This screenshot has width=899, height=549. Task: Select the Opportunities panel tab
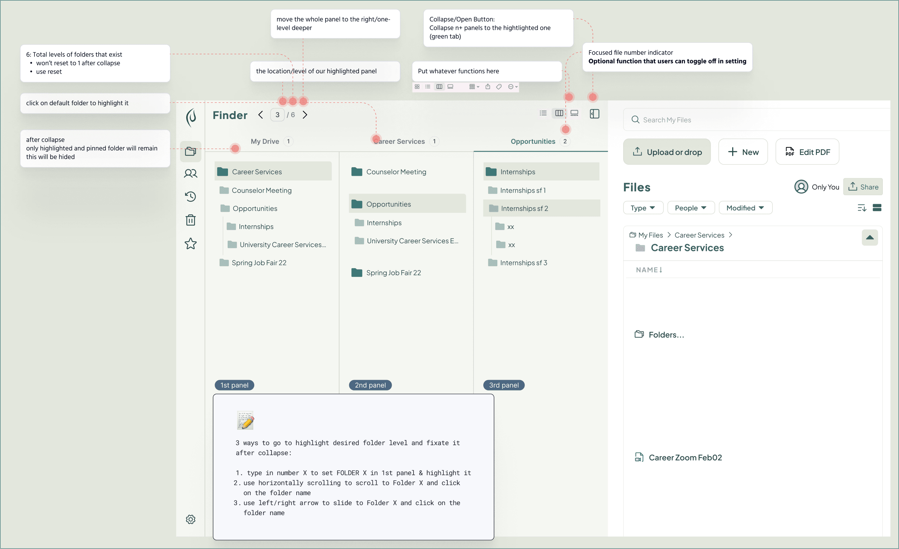click(x=540, y=141)
